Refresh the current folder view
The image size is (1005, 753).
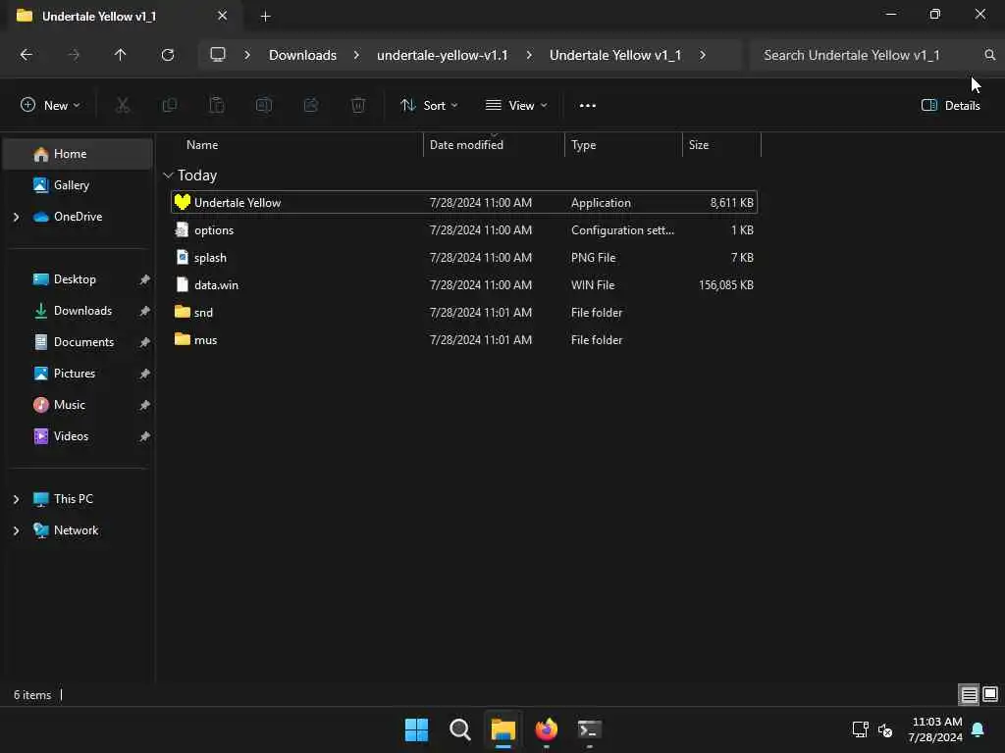click(x=168, y=55)
